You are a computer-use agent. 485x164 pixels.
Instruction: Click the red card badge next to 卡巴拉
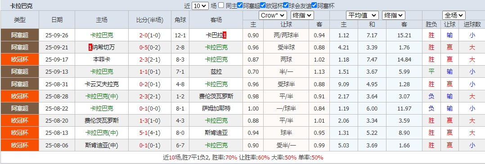tap(225, 35)
